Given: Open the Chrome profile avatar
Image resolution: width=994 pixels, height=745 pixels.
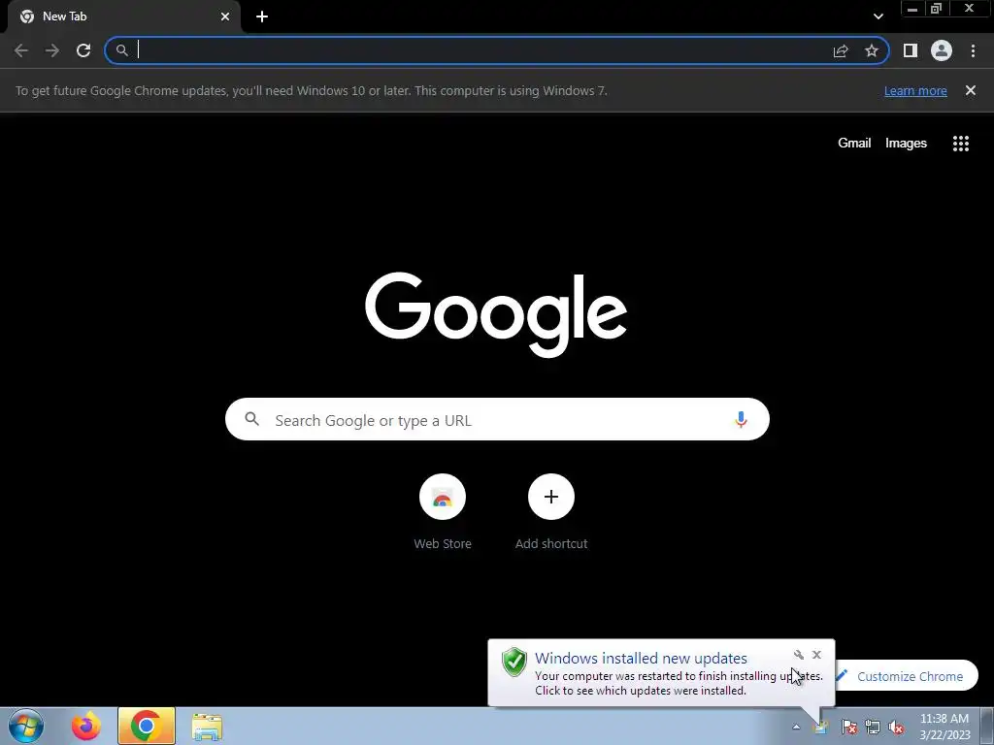Looking at the screenshot, I should [x=942, y=50].
